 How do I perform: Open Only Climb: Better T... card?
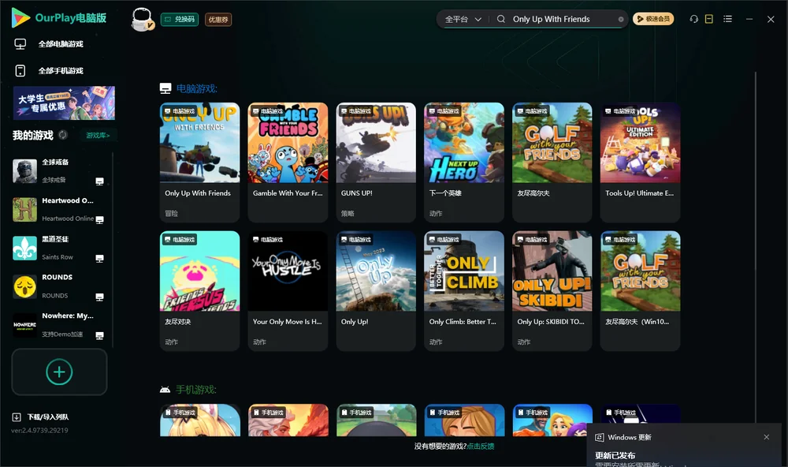[464, 291]
